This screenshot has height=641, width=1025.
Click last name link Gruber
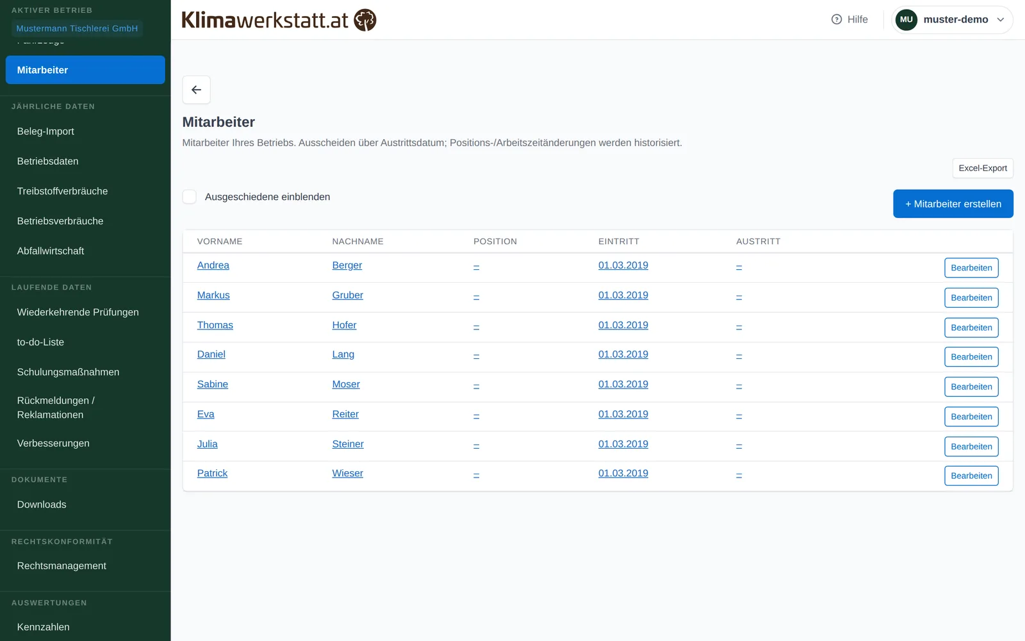point(347,296)
